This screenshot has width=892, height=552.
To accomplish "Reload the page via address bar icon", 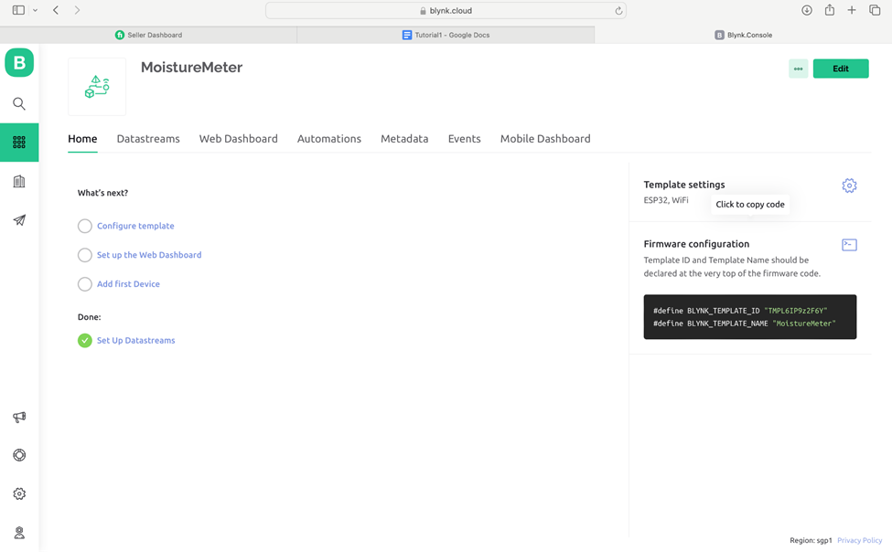I will [x=618, y=11].
